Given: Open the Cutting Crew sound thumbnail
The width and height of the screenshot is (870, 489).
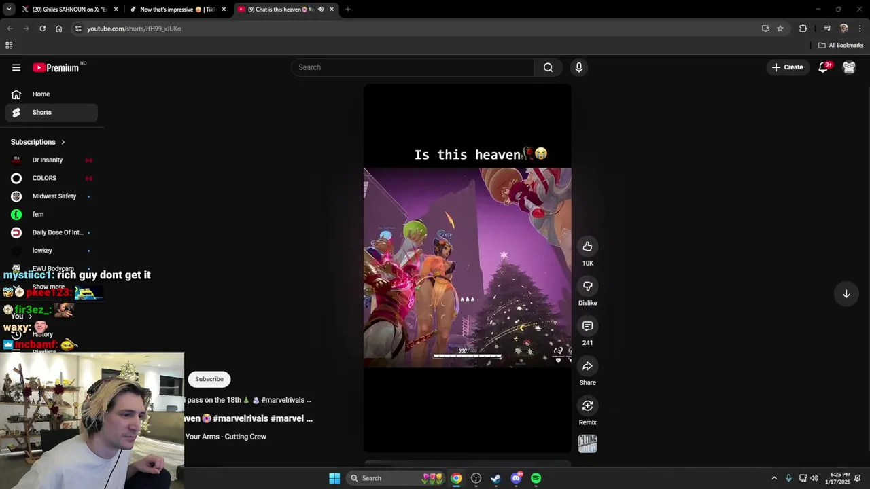Looking at the screenshot, I should click(x=587, y=443).
